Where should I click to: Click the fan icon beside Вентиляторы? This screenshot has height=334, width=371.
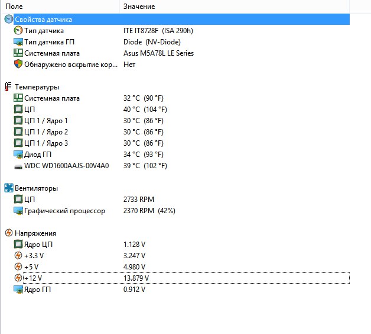click(8, 188)
